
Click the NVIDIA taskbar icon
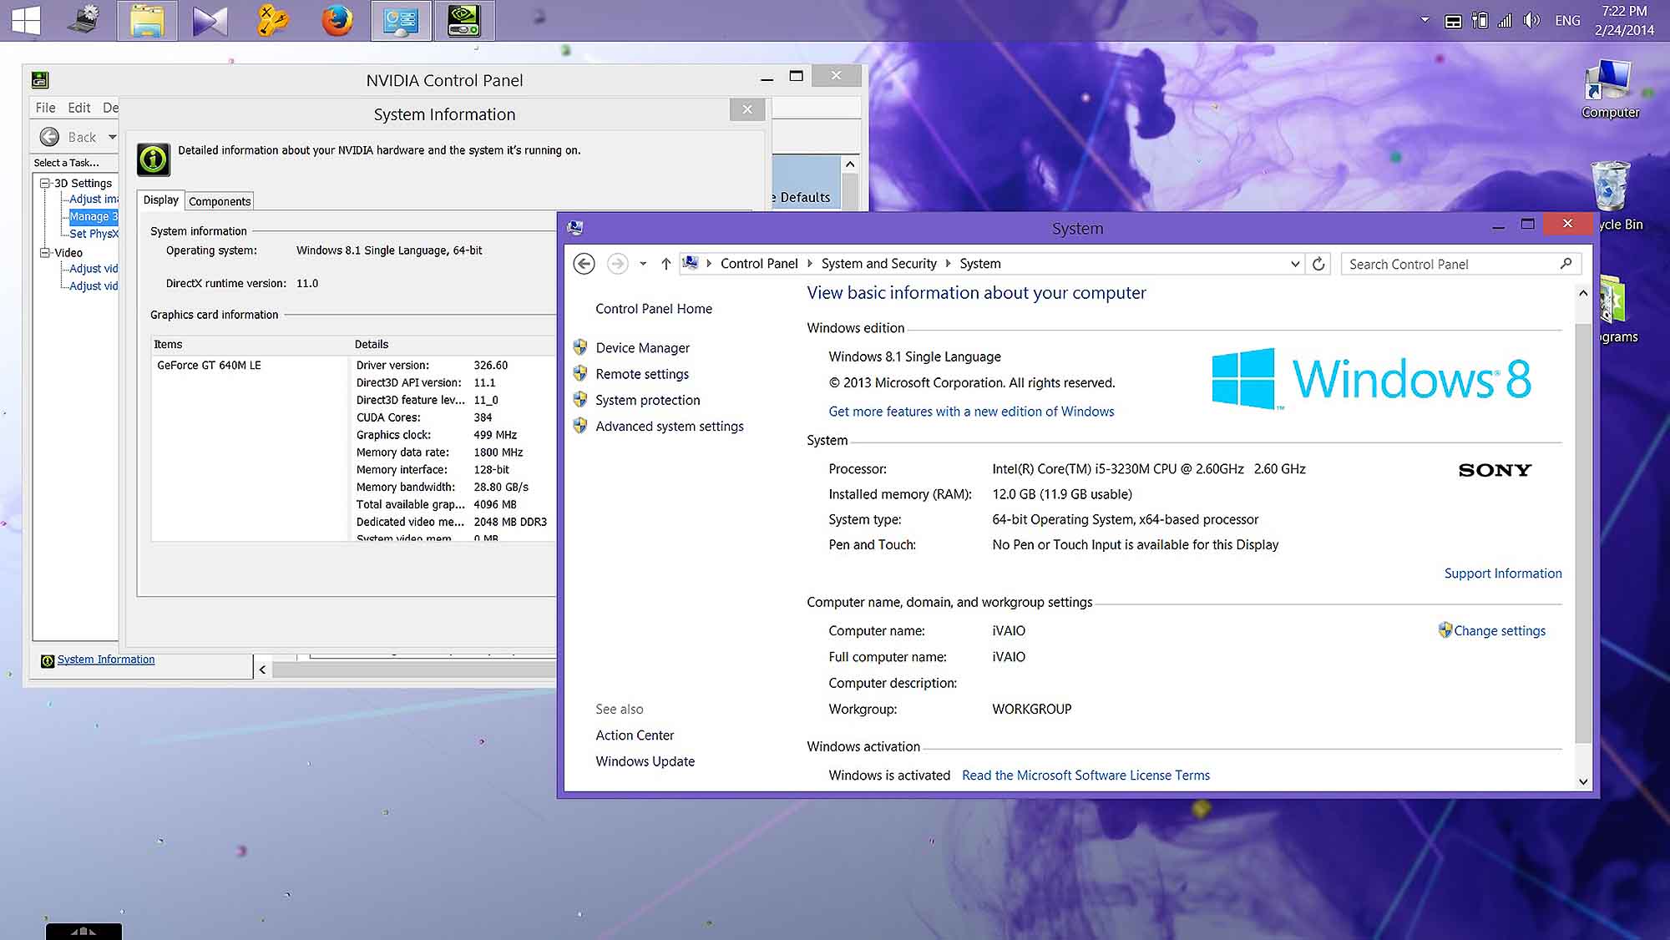[463, 21]
